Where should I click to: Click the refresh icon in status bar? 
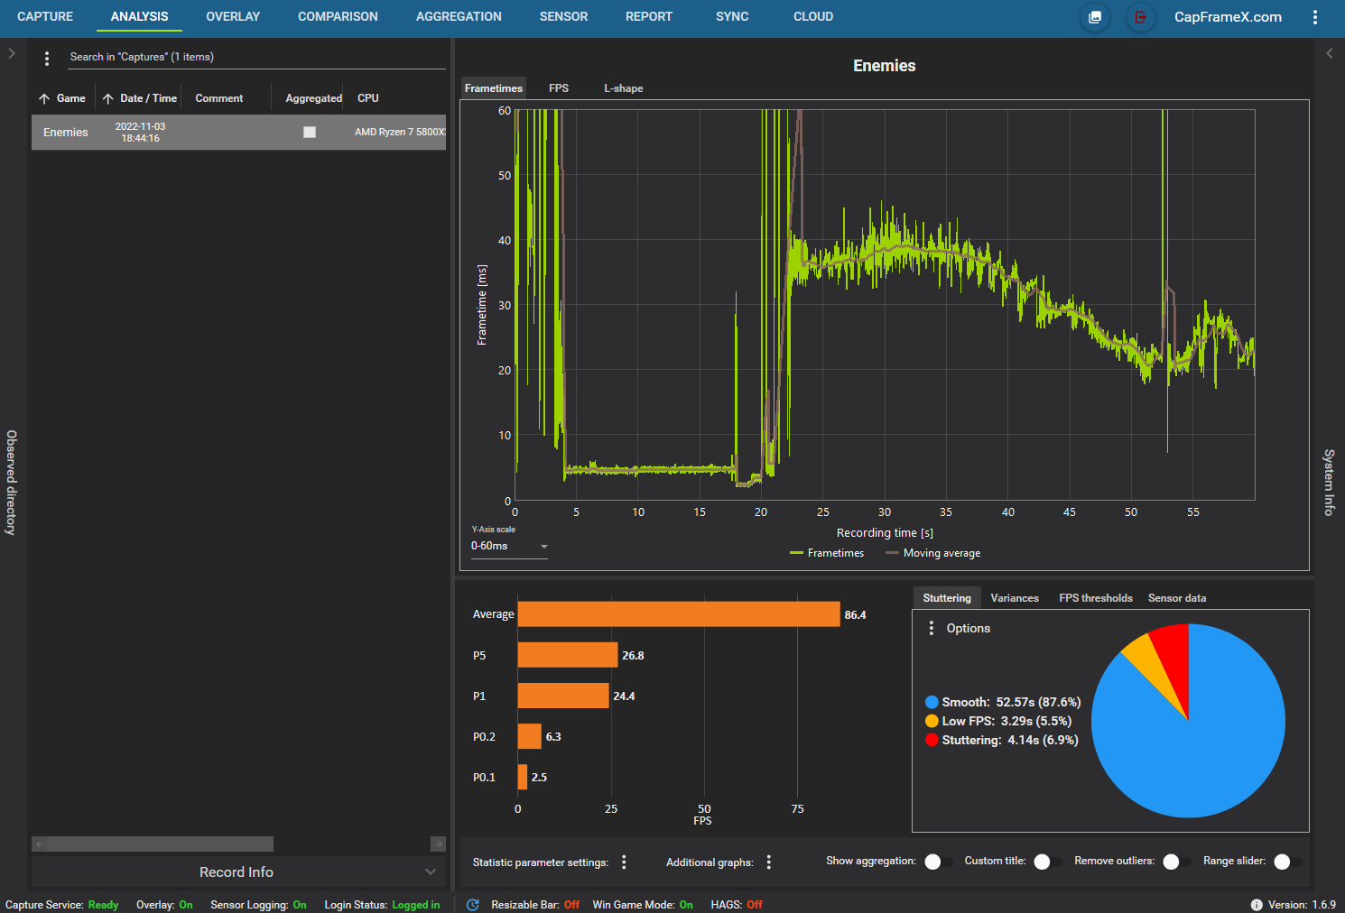click(473, 905)
